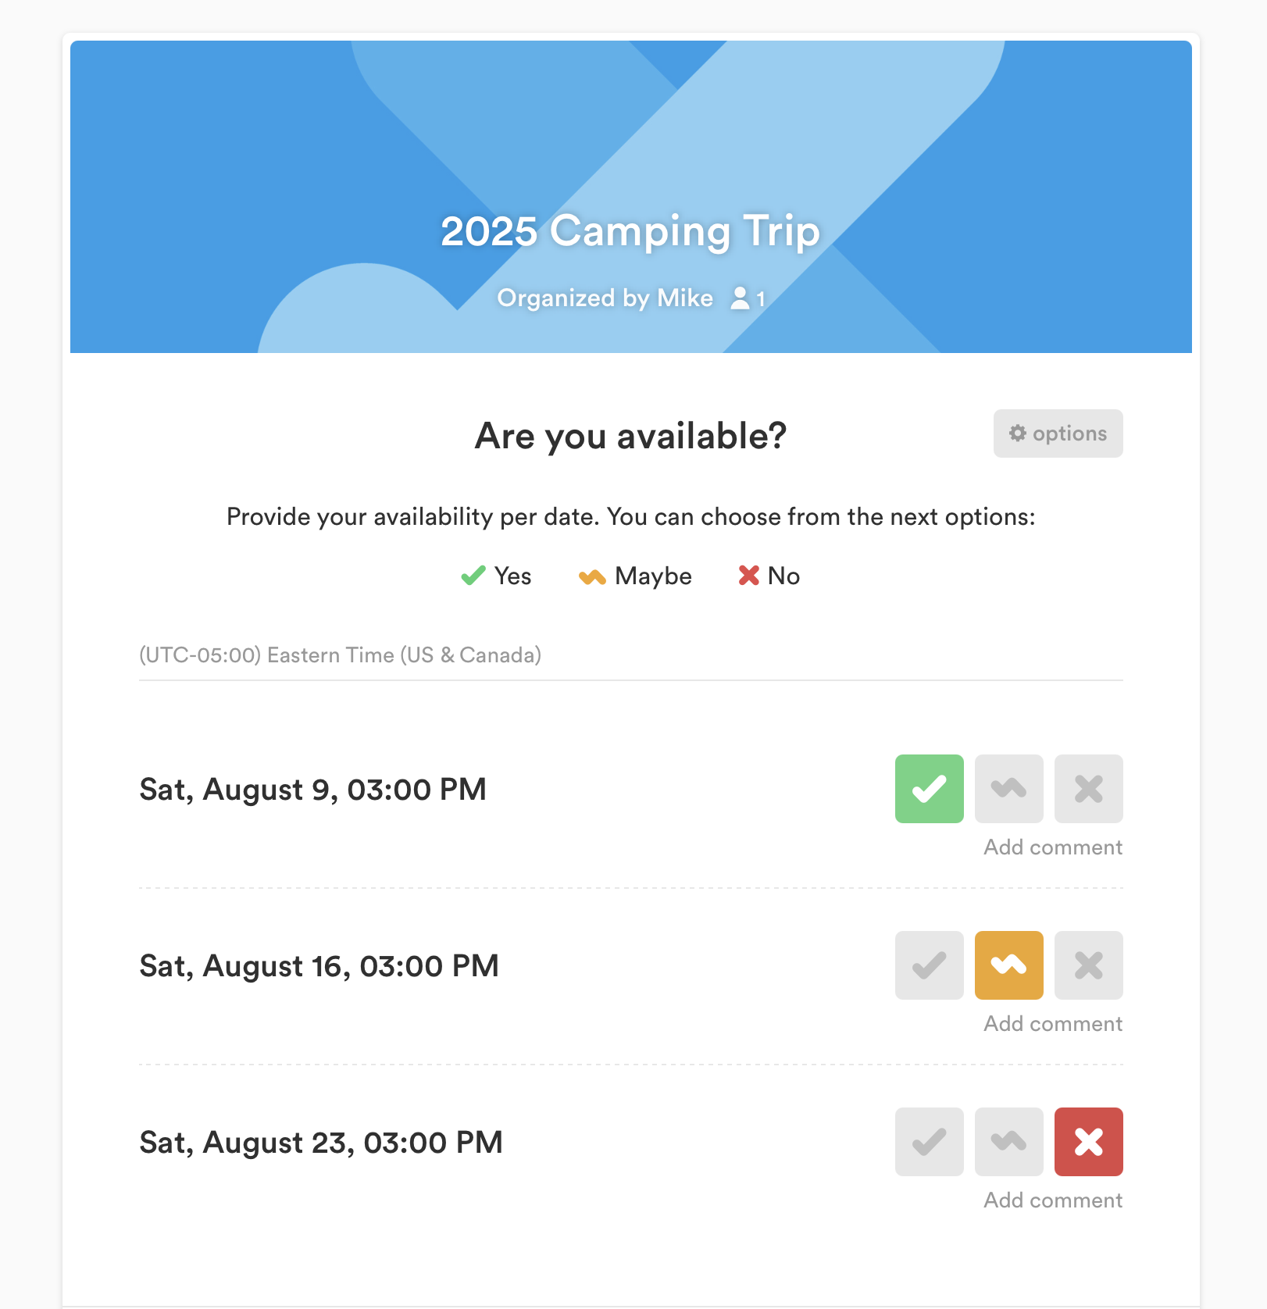
Task: Open the options menu
Action: click(1058, 433)
